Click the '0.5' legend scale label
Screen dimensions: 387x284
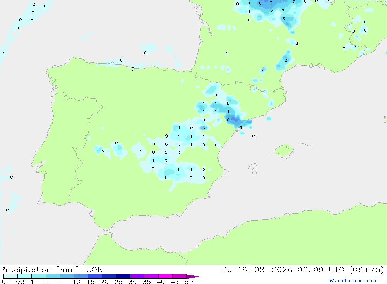click(x=21, y=282)
